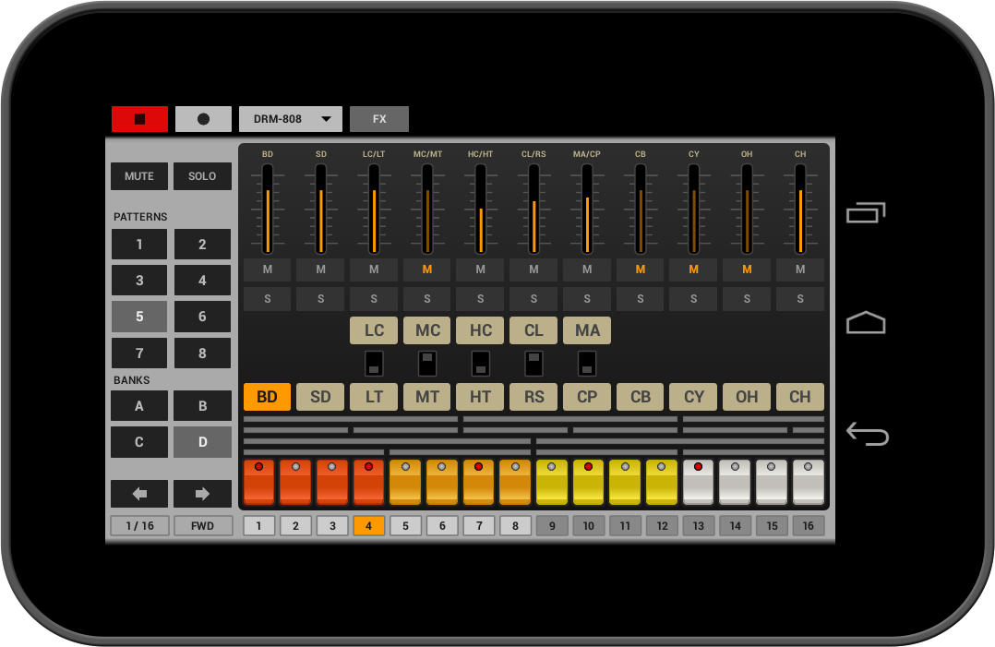The width and height of the screenshot is (995, 647).
Task: Open Android recent apps
Action: tap(866, 212)
